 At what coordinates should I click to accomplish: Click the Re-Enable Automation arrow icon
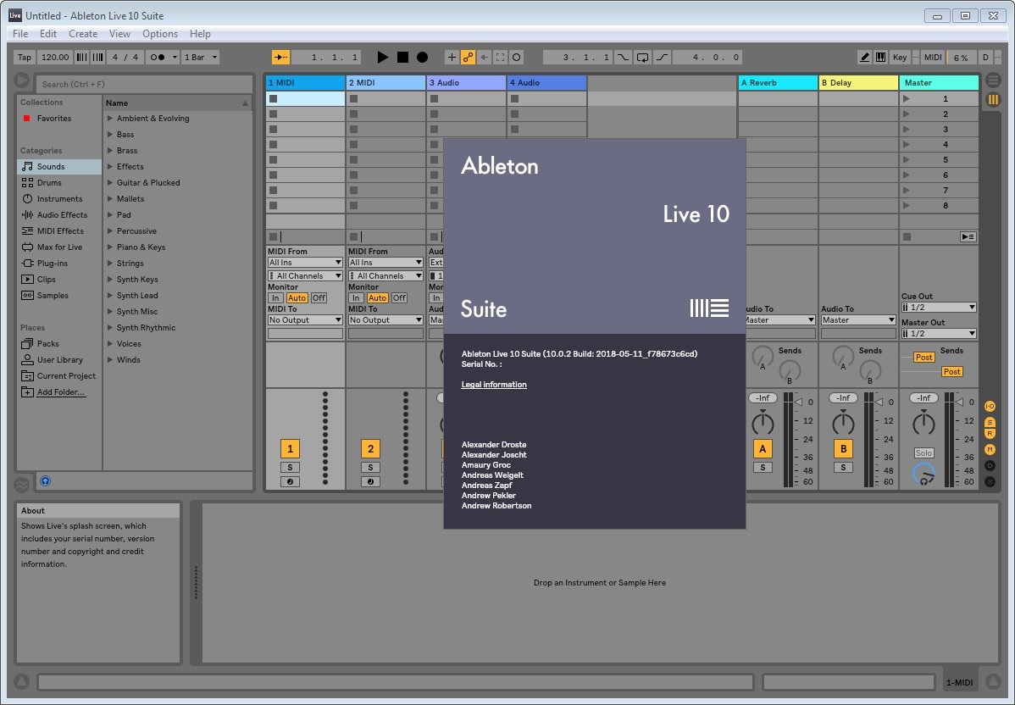(x=484, y=57)
